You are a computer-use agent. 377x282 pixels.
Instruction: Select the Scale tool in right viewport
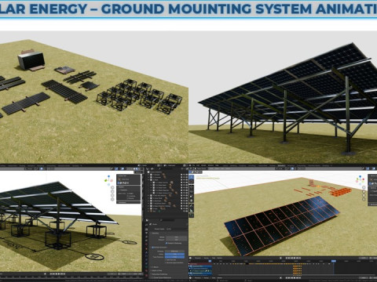pos(192,196)
